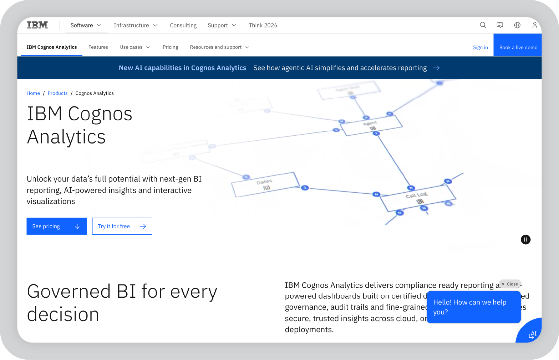Click the globe language selector icon

coord(517,25)
